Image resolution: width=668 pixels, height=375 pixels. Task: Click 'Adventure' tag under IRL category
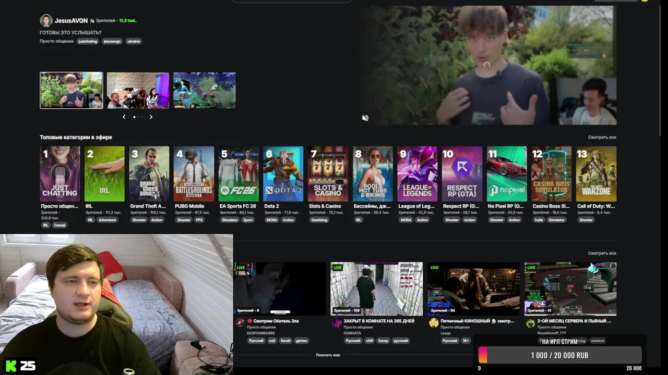tap(107, 220)
